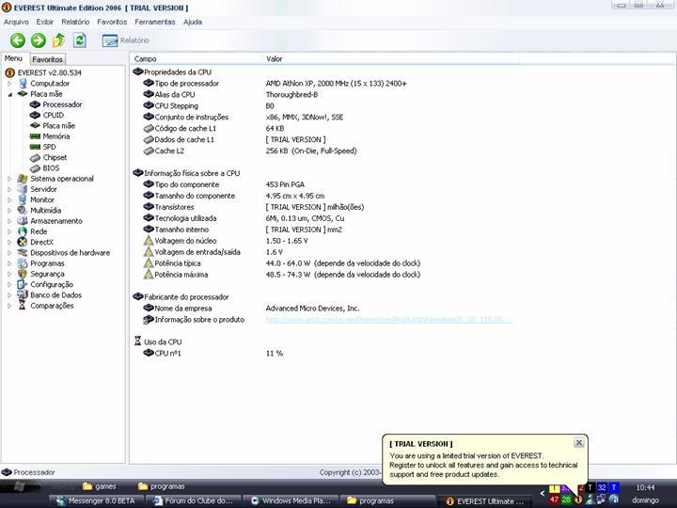Select the SPD memory icon

tap(35, 147)
